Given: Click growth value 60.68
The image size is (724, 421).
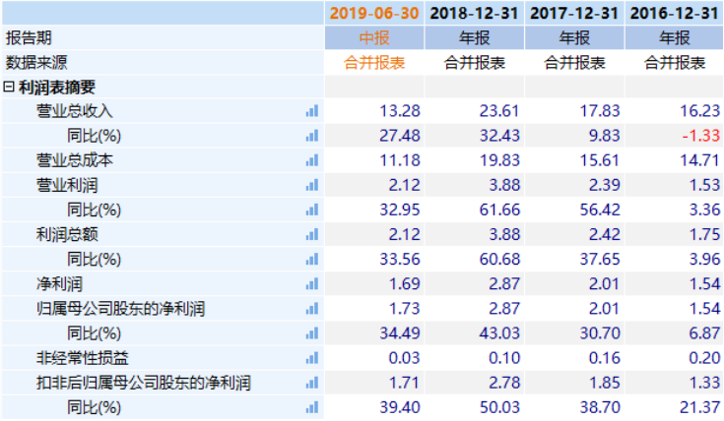Looking at the screenshot, I should click(499, 259).
